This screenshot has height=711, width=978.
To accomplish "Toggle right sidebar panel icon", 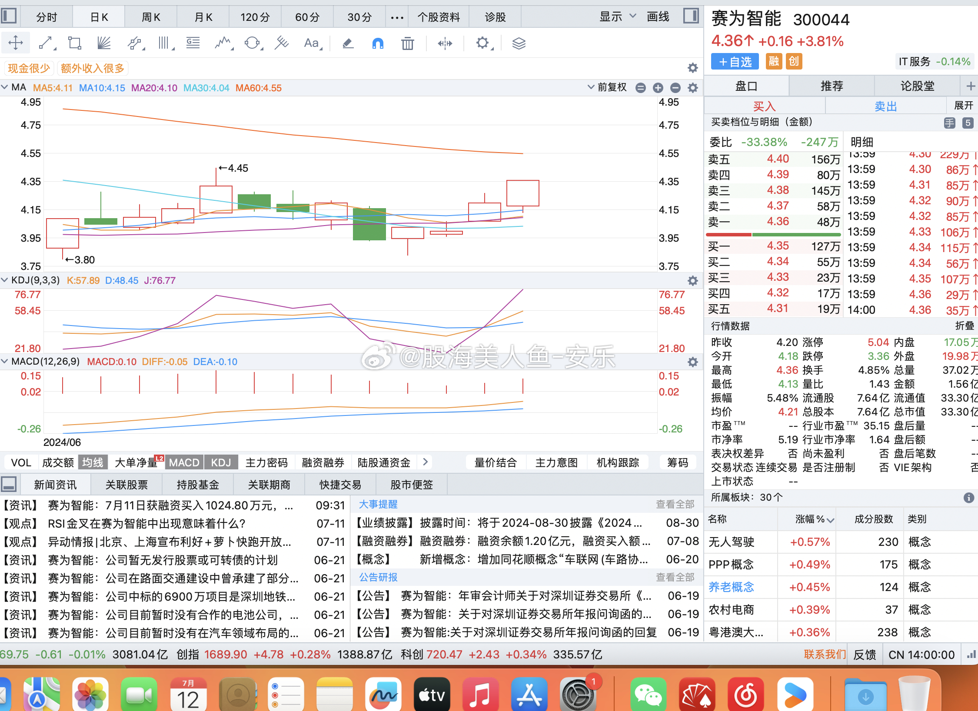I will (691, 16).
